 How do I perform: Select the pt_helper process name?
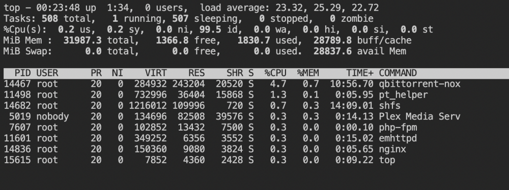[403, 95]
